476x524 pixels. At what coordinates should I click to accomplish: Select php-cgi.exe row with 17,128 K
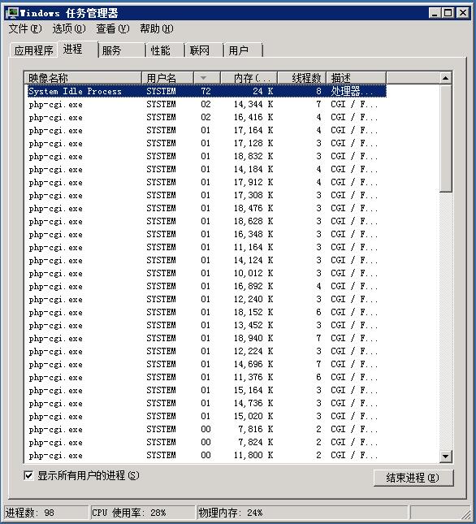[x=207, y=143]
